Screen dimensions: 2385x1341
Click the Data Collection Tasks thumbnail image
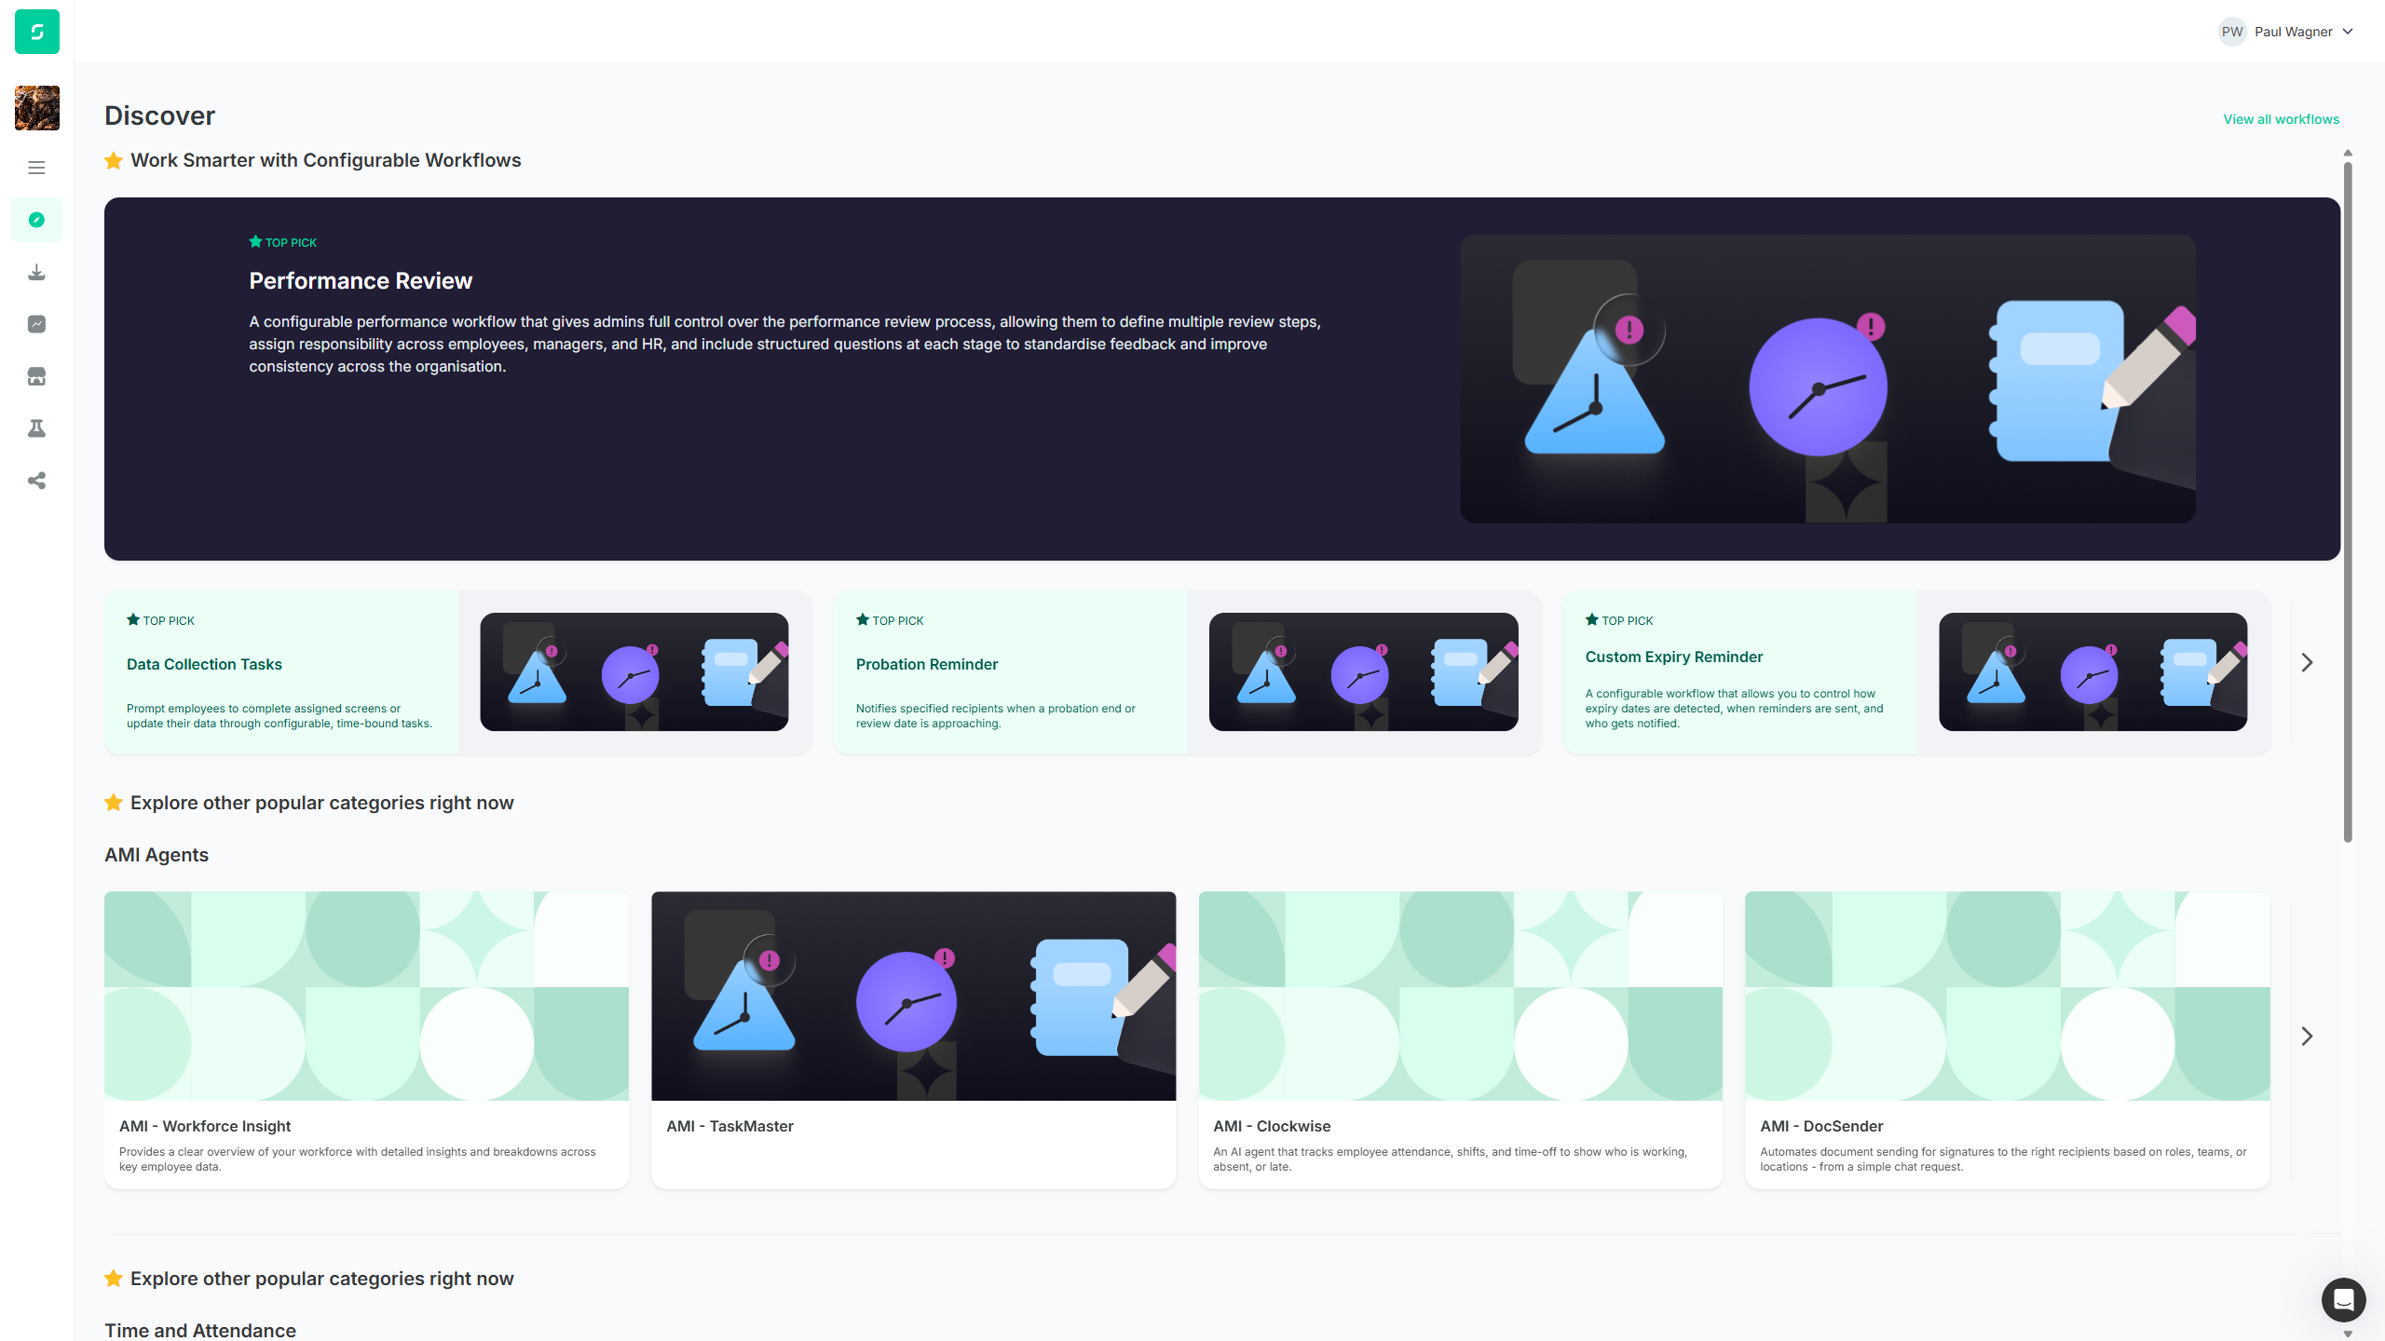point(634,672)
